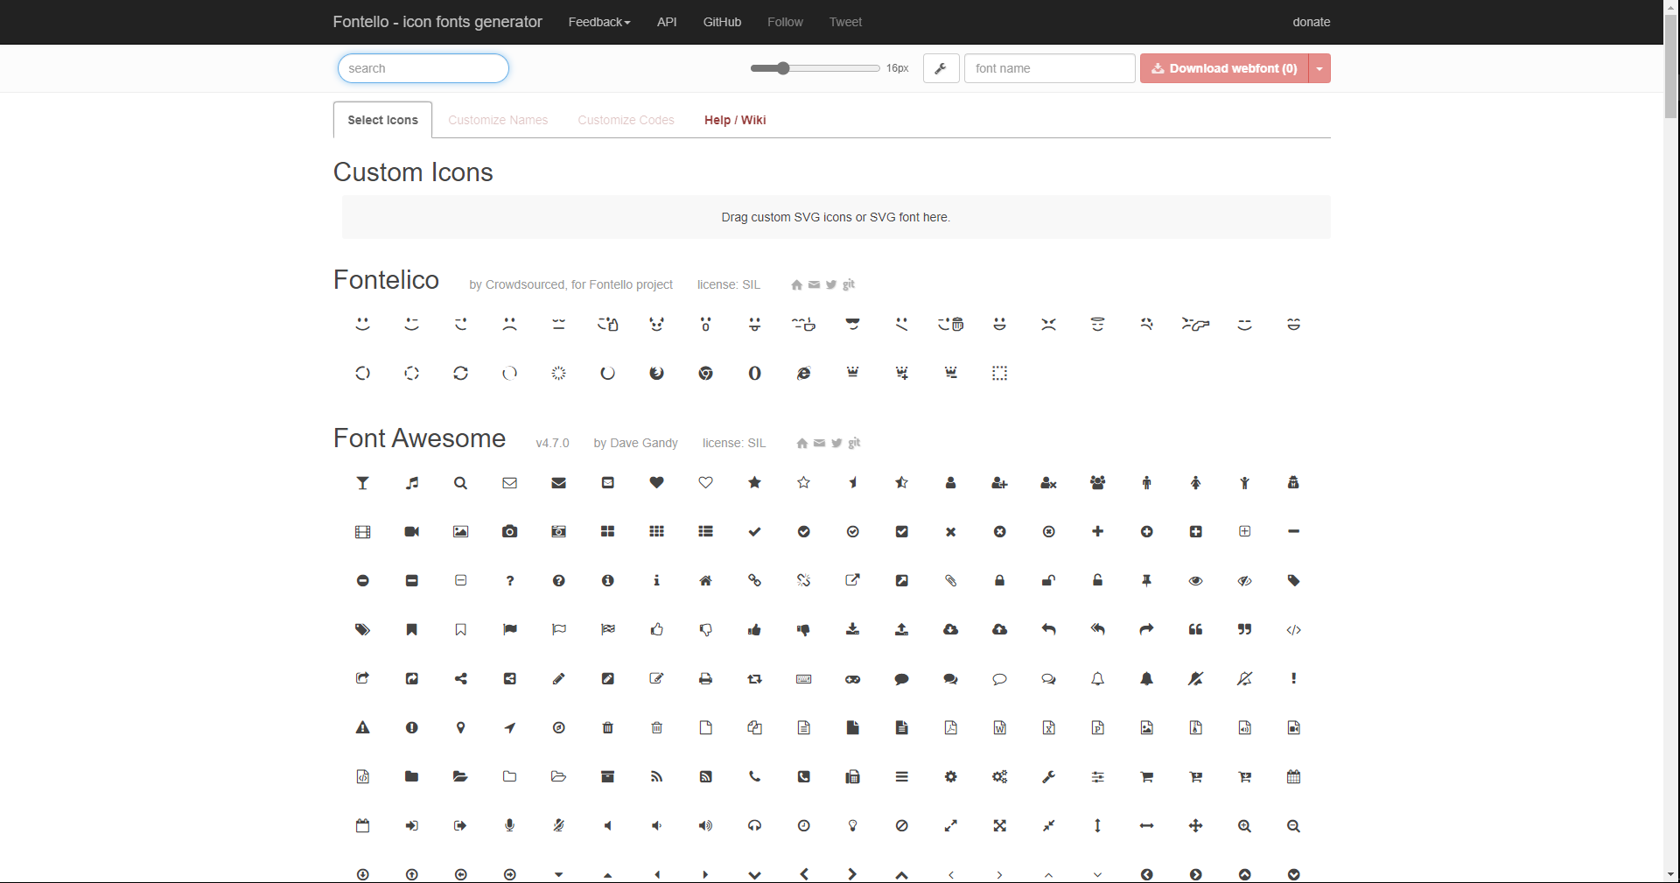1680x883 pixels.
Task: Open the GitHub link in navbar
Action: pos(722,22)
